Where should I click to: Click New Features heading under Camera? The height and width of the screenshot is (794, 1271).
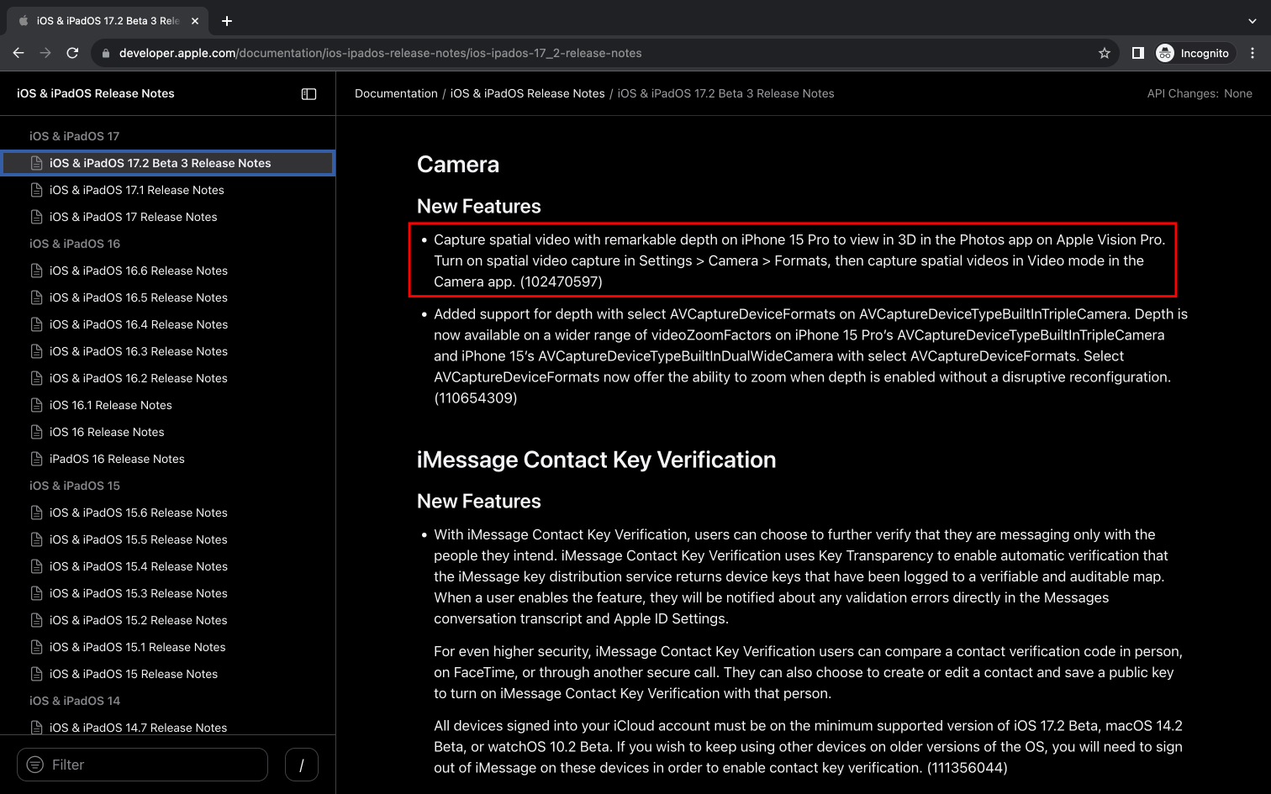pyautogui.click(x=479, y=207)
